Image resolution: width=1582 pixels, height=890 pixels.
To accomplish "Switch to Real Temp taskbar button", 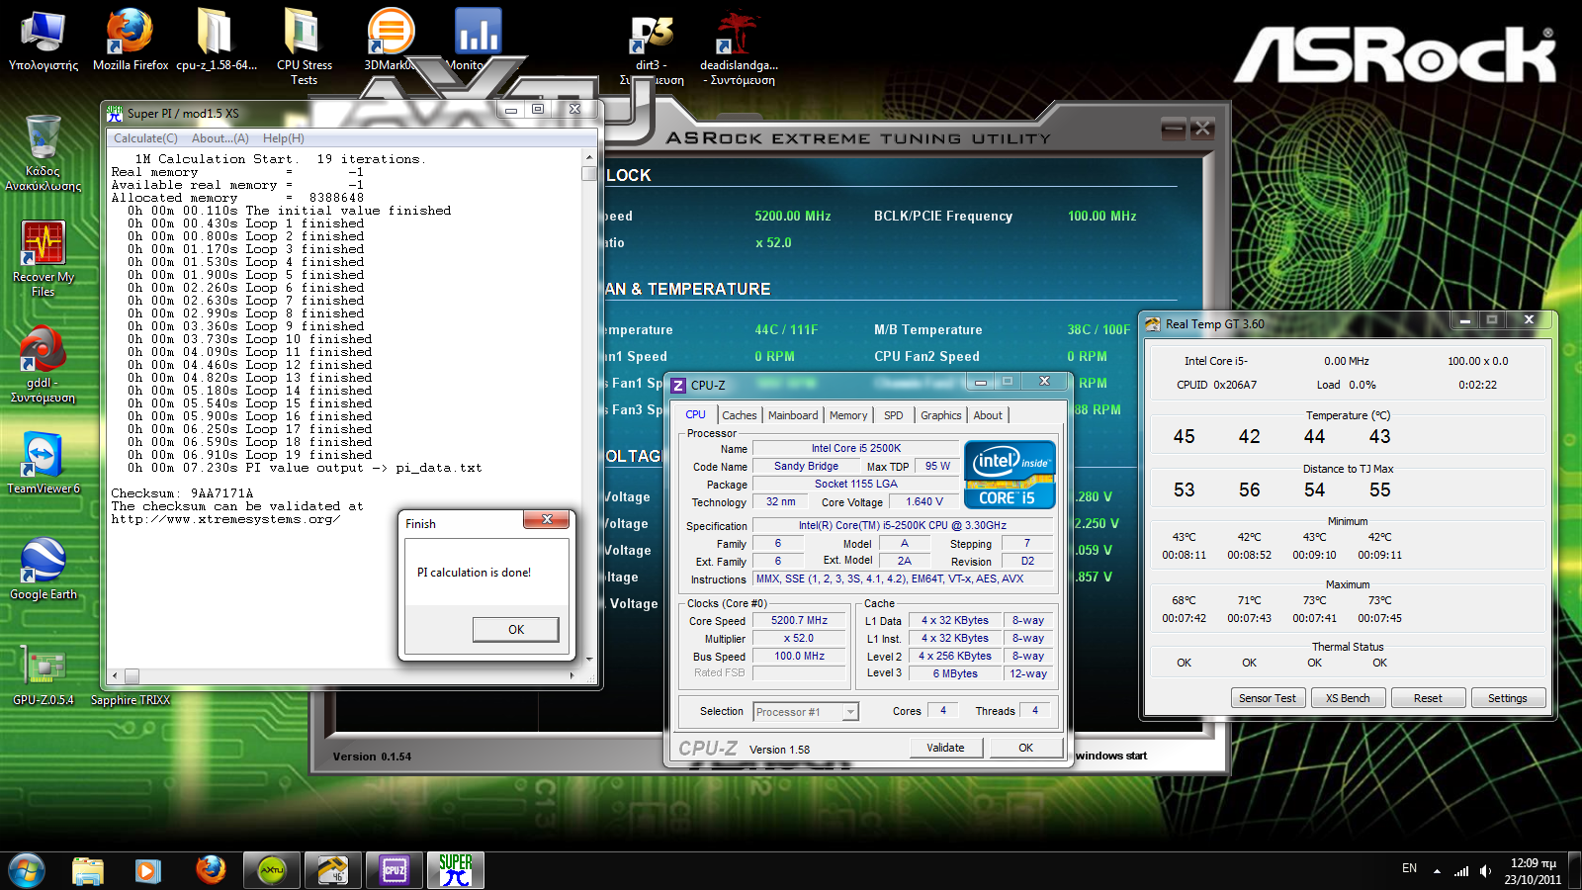I will coord(333,870).
